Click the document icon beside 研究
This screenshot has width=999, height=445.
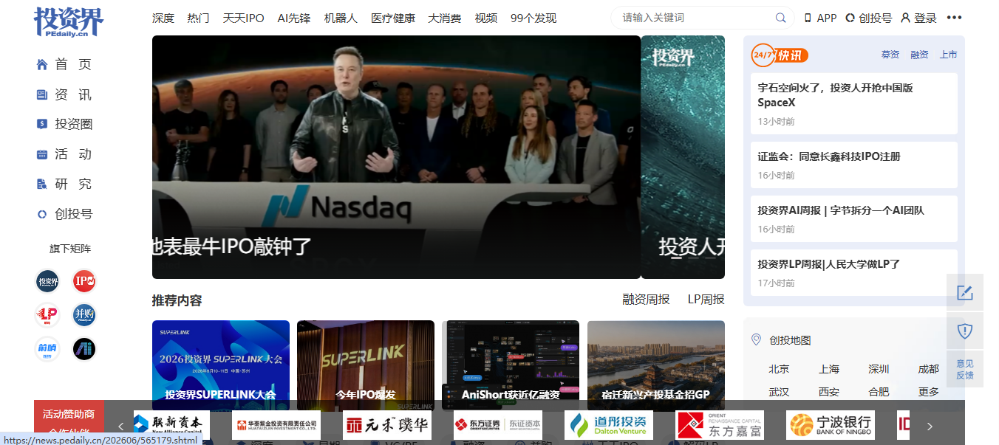point(42,184)
